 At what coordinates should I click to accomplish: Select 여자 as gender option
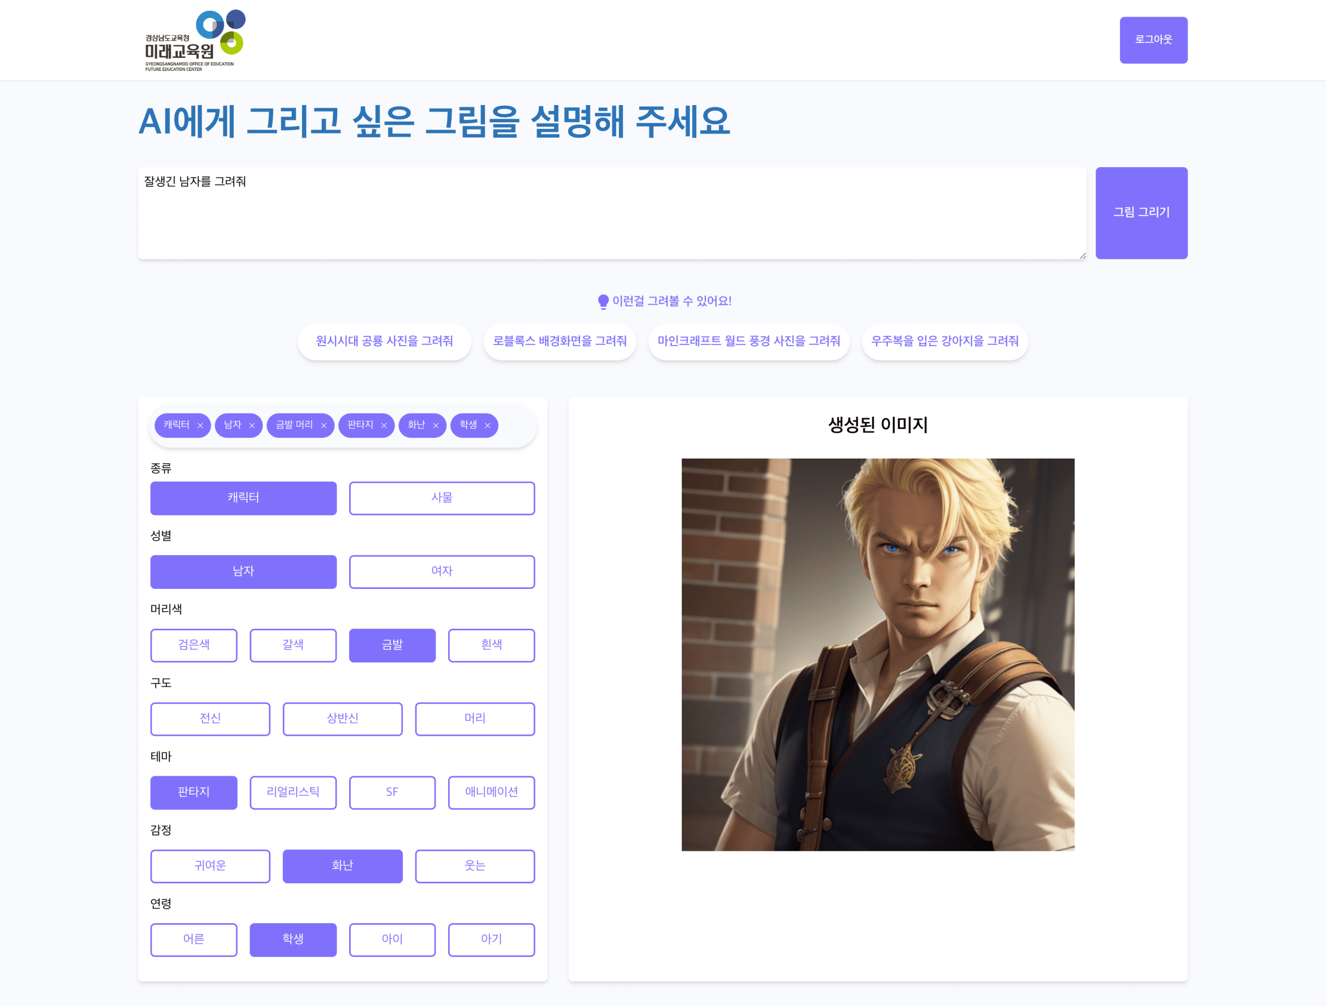442,571
